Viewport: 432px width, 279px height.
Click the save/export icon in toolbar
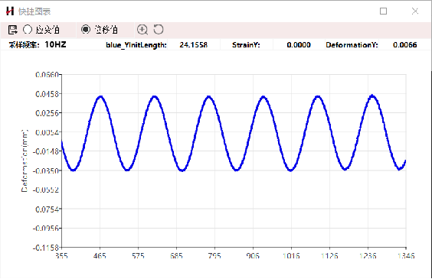(x=12, y=30)
